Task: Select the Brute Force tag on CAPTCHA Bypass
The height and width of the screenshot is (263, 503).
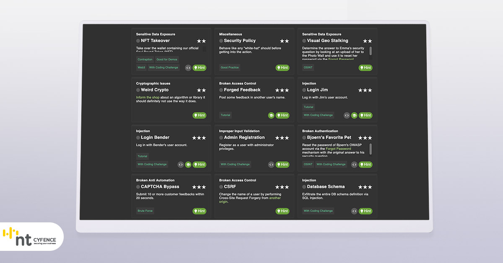Action: 145,211
